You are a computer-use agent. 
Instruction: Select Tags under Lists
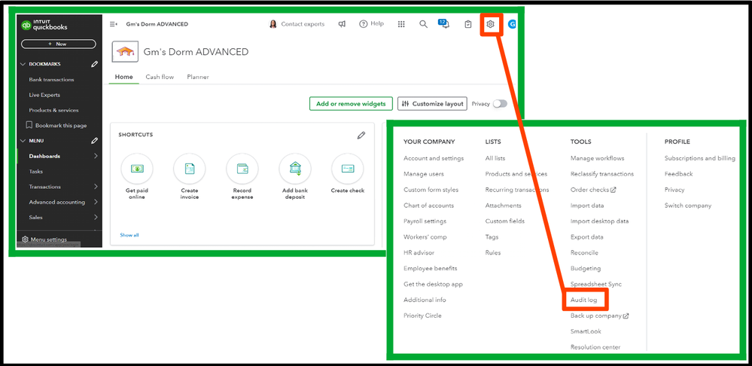[x=492, y=237]
